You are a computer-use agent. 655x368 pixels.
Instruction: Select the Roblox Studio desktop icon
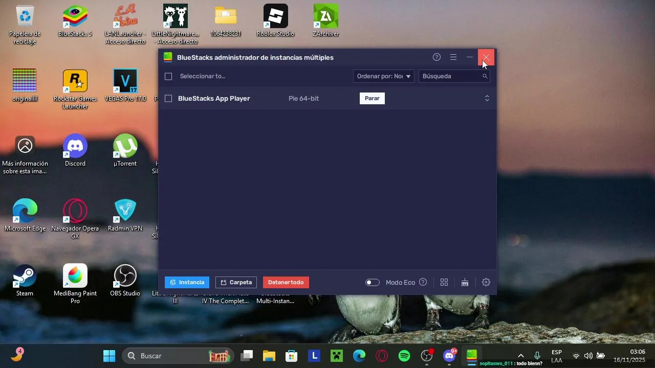[275, 21]
